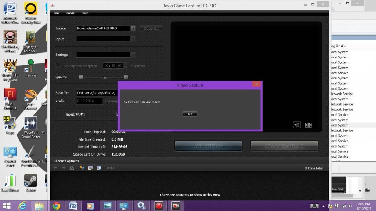Open Legacy of Kain desktop shortcut
The height and width of the screenshot is (211, 376).
pos(31,41)
